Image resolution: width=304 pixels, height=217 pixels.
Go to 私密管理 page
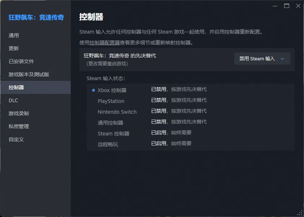click(35, 126)
